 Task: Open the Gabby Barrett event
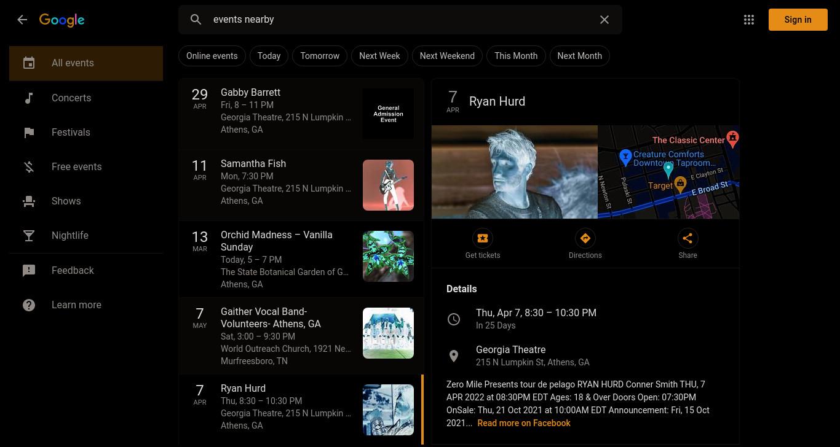[301, 114]
